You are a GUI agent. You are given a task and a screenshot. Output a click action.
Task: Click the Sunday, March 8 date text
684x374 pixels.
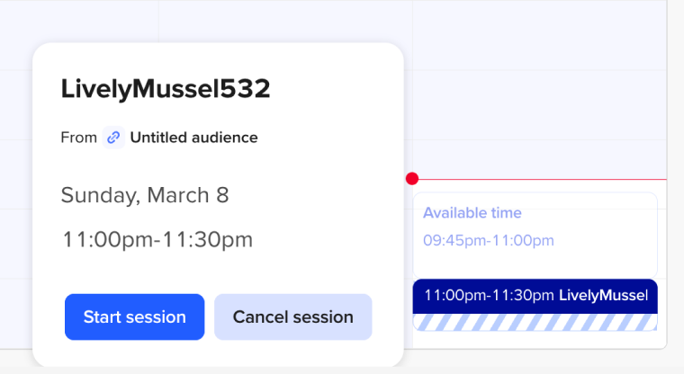pyautogui.click(x=145, y=195)
